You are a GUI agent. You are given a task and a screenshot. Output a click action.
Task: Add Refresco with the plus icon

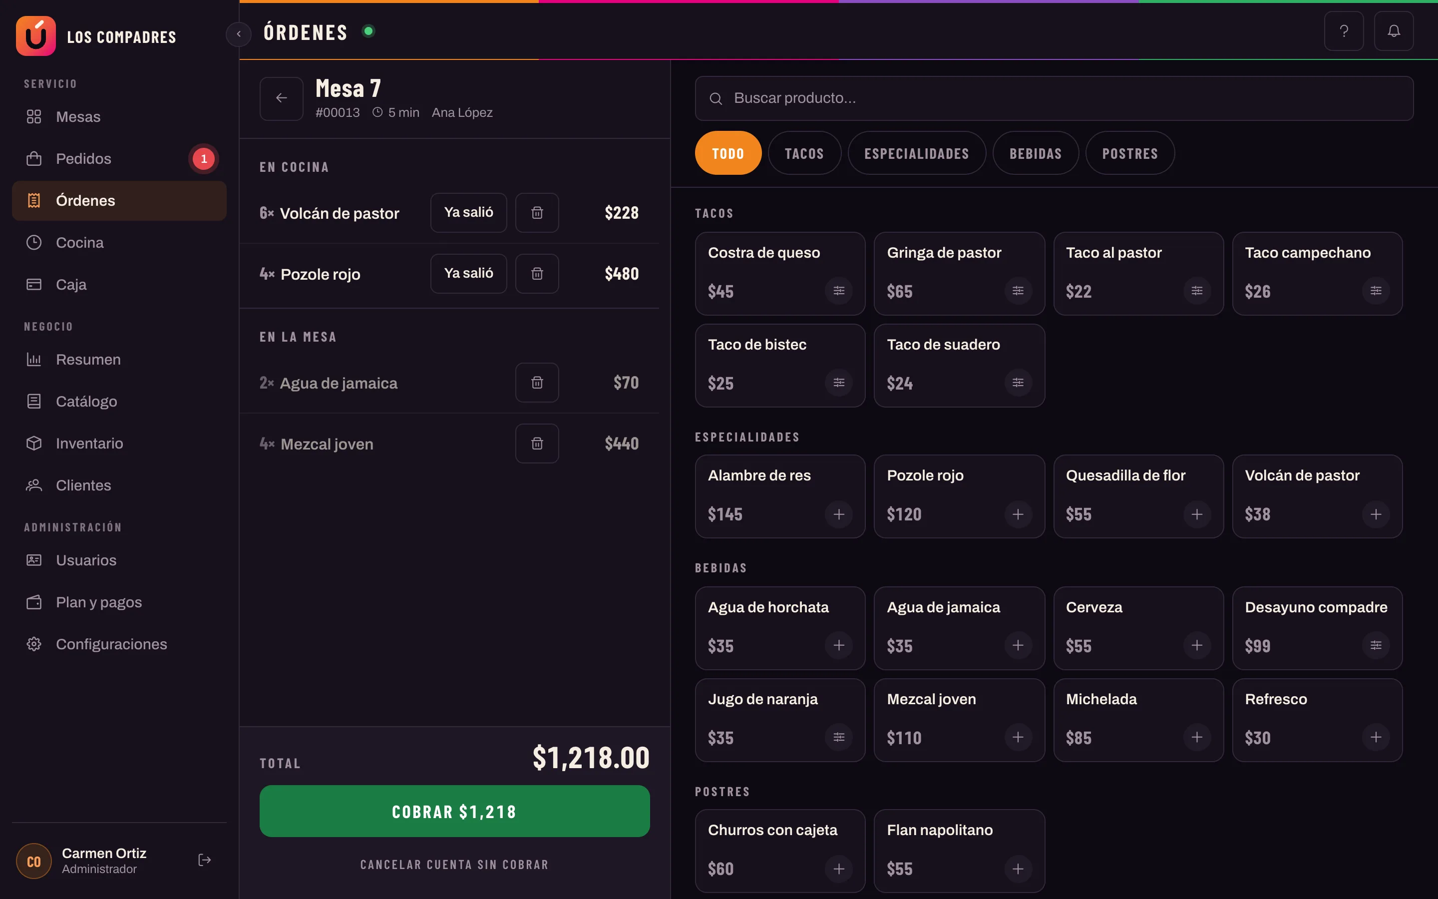coord(1376,737)
